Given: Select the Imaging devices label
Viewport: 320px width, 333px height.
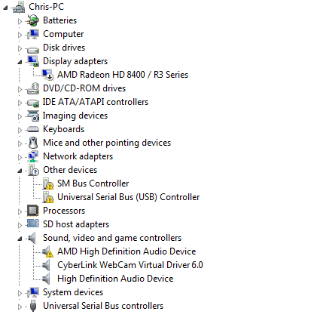Looking at the screenshot, I should [x=75, y=116].
